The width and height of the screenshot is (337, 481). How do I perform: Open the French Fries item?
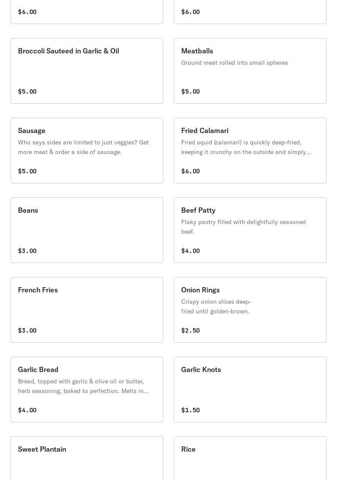coord(87,309)
